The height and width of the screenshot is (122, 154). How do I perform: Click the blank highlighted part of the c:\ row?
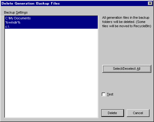(54, 27)
